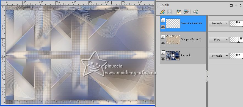The height and width of the screenshot is (107, 243).
Task: Click the pencil quick-edit icon in Livelli
Action: 162,12
